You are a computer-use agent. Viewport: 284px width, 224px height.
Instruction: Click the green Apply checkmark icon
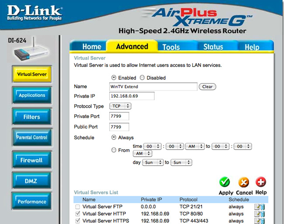(x=225, y=182)
